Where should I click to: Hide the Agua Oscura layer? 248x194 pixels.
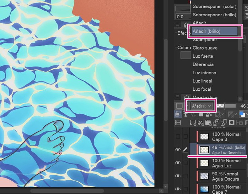click(178, 176)
